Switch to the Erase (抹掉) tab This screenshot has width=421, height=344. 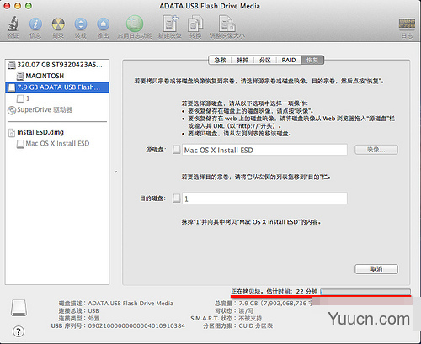(242, 60)
